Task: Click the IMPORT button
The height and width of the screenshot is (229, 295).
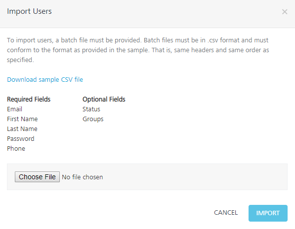Action: [268, 213]
